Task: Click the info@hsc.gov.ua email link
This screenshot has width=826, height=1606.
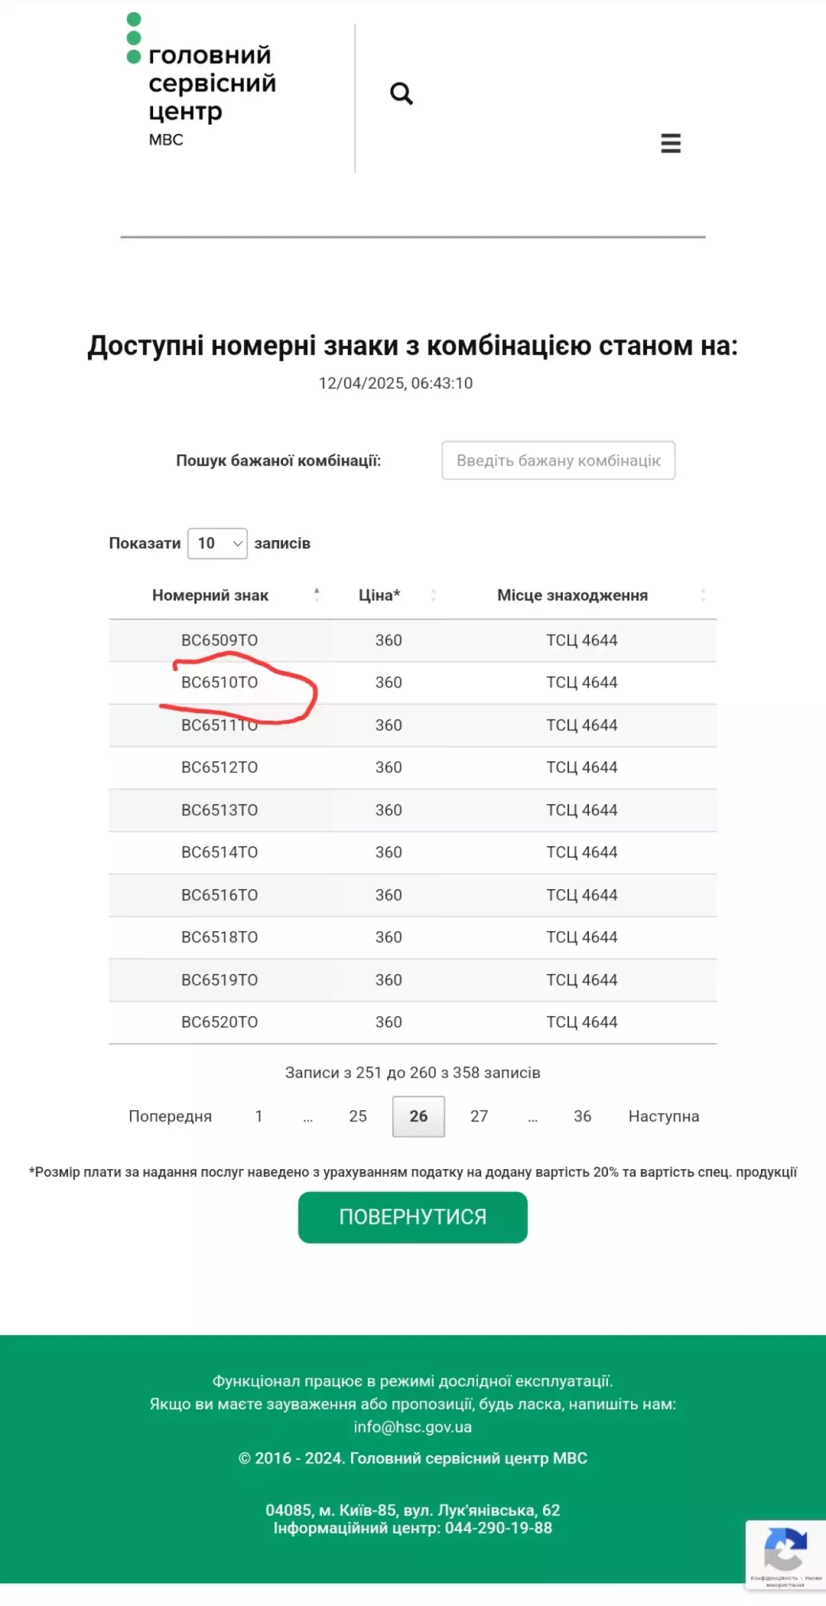Action: point(413,1427)
